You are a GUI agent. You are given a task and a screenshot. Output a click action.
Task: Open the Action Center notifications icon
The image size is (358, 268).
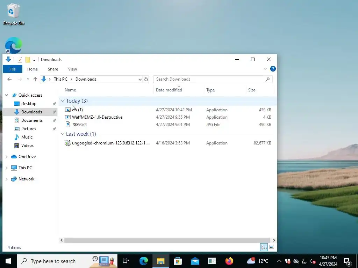[347, 261]
